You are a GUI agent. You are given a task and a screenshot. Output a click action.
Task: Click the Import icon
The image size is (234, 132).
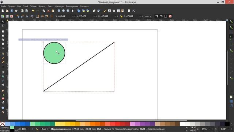click(22, 11)
